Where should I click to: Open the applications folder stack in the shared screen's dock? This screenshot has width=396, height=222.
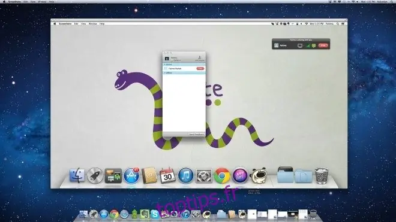[285, 175]
